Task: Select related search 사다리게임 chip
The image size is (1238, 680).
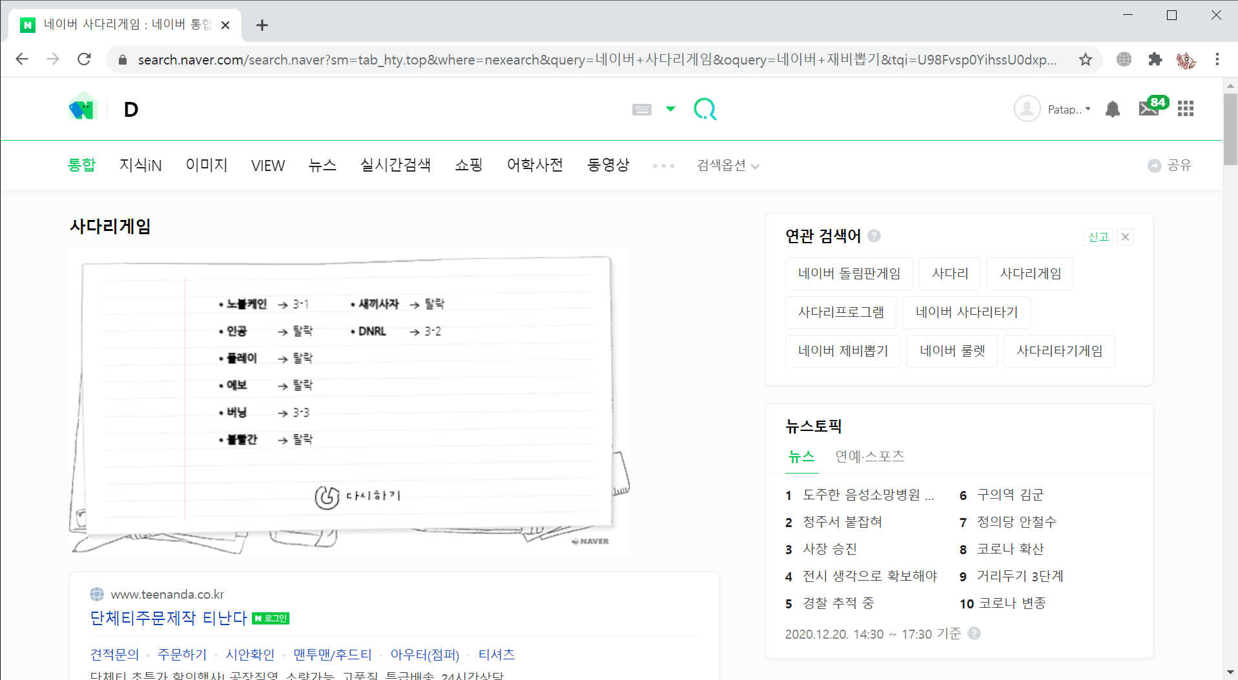Action: (1031, 274)
